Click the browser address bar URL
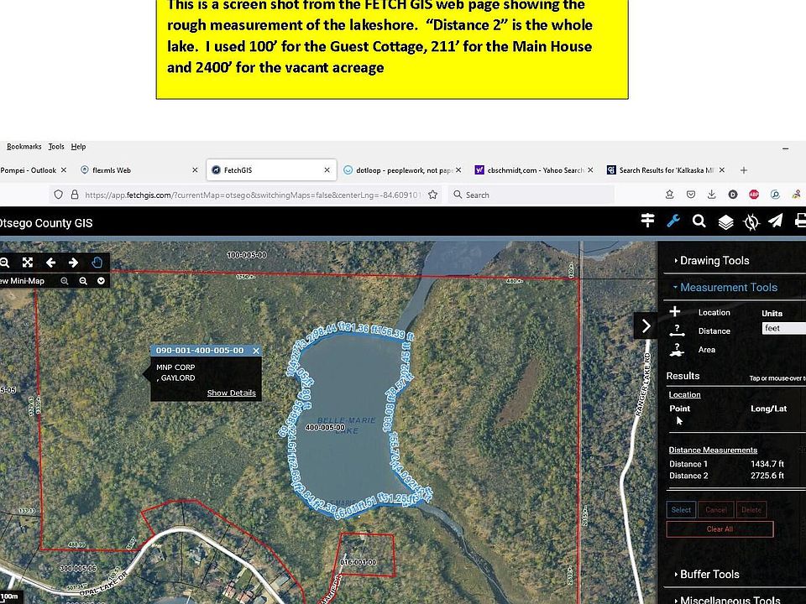The image size is (806, 604). point(252,195)
